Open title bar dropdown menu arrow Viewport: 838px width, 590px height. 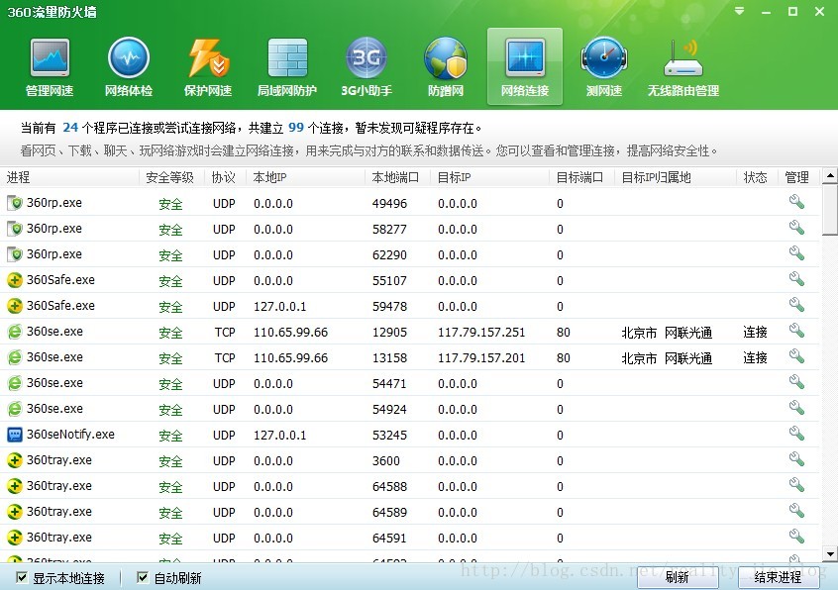click(x=739, y=11)
